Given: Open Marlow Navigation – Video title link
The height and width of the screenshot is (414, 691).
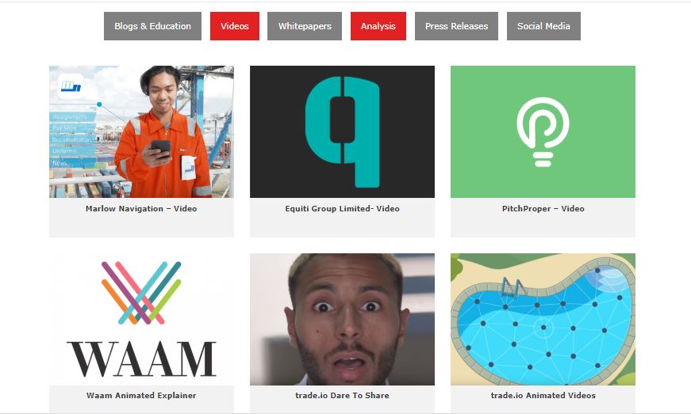Looking at the screenshot, I should coord(141,208).
